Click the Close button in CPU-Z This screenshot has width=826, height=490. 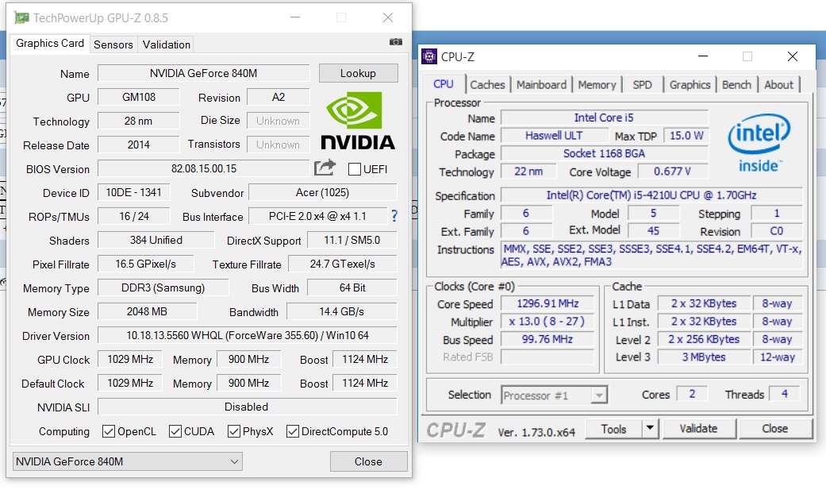point(775,428)
